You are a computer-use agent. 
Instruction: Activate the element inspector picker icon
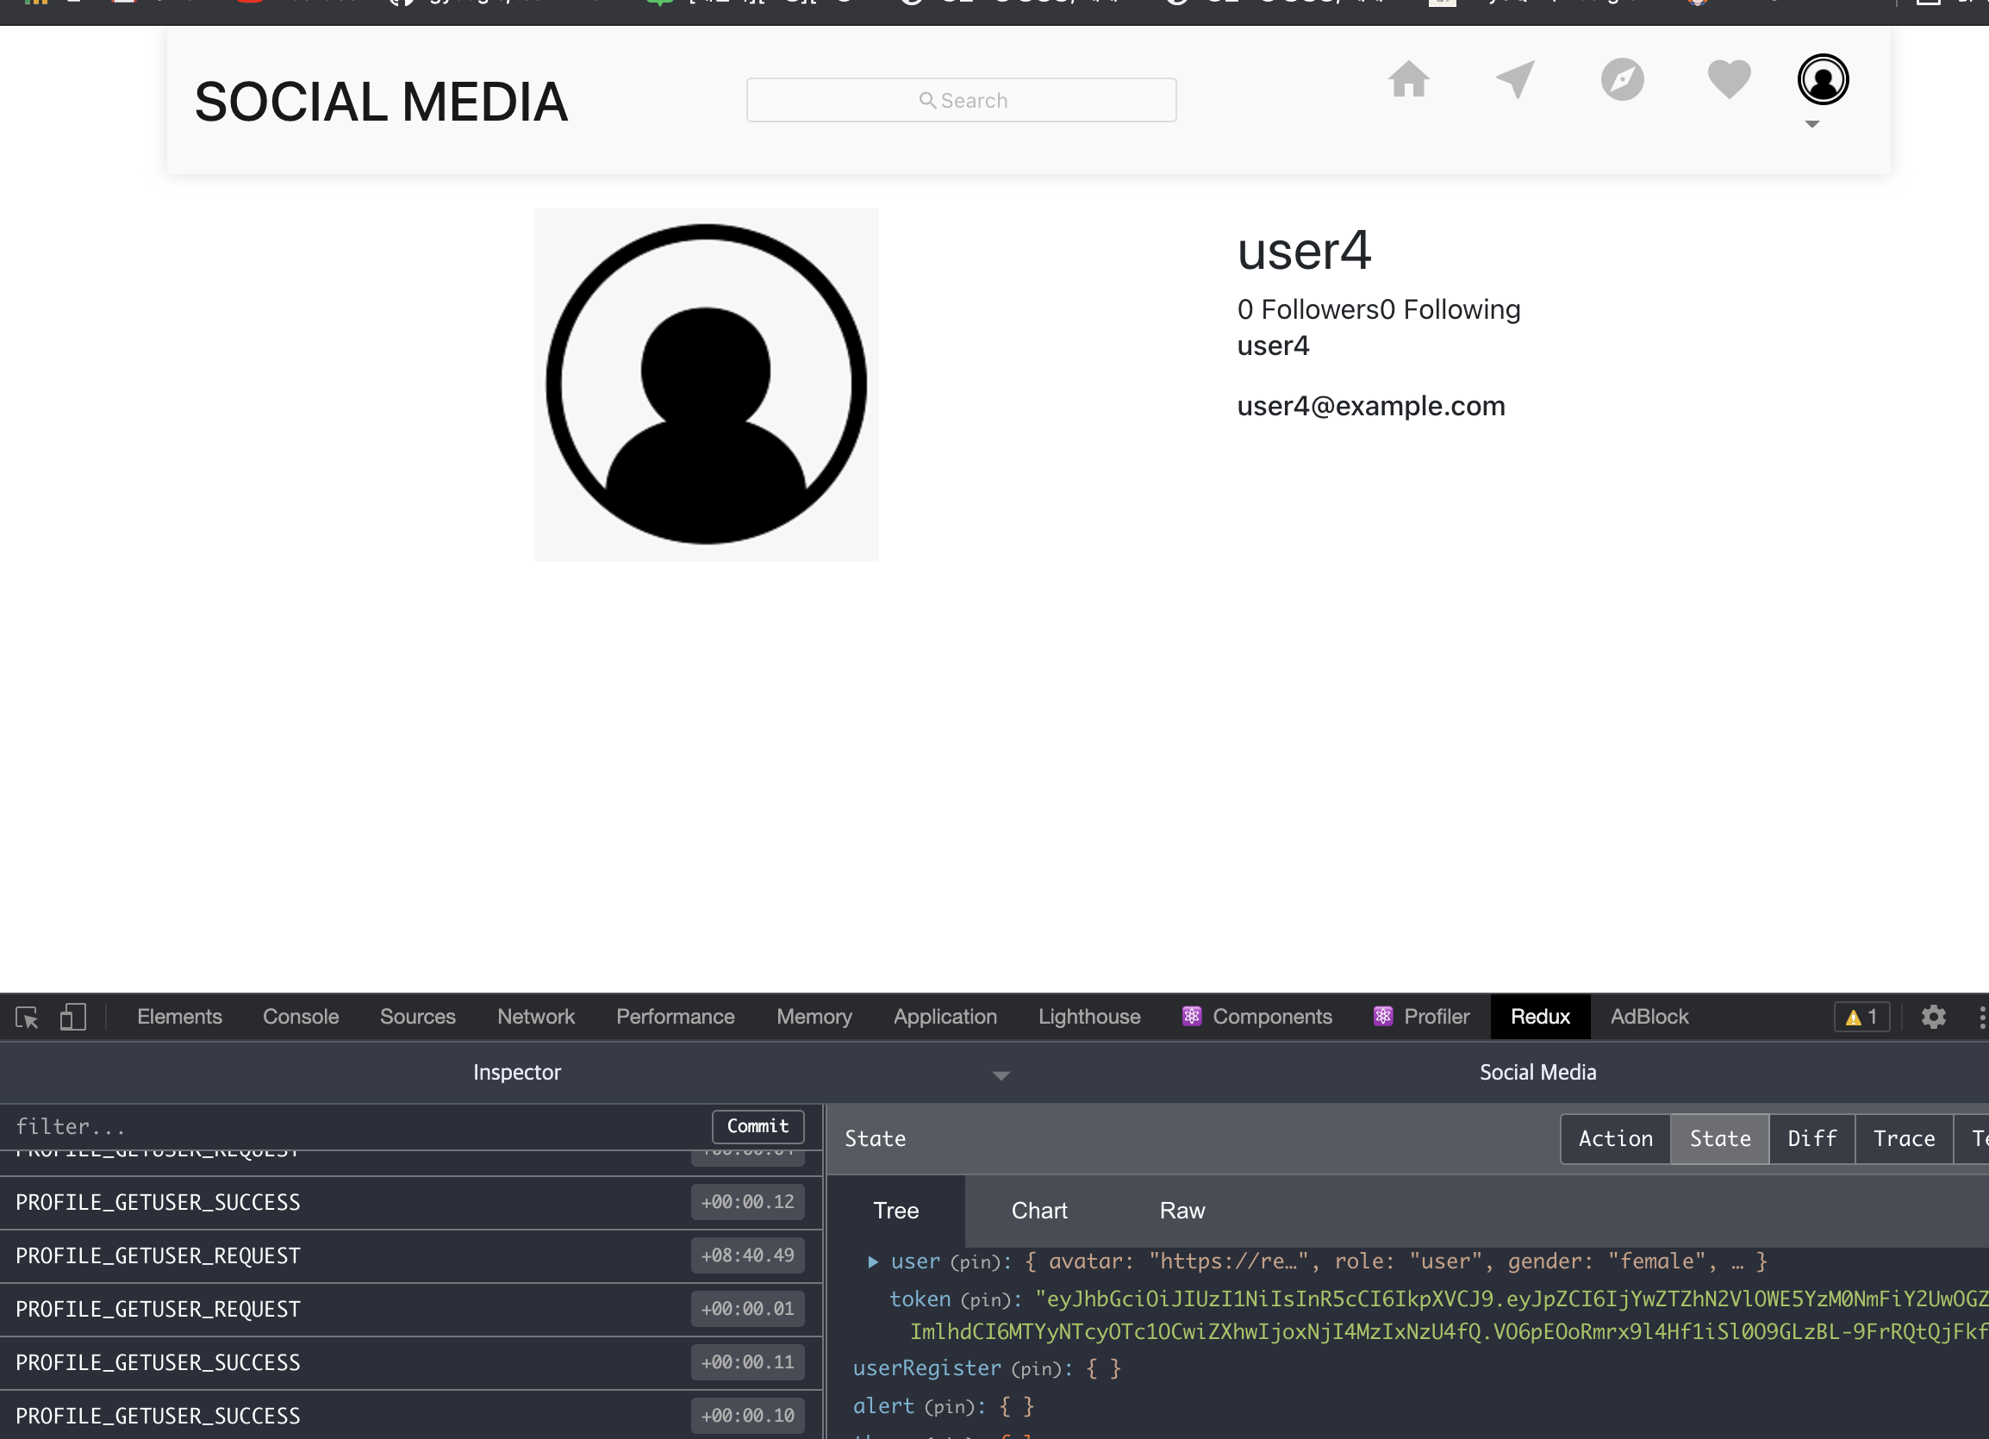point(28,1017)
